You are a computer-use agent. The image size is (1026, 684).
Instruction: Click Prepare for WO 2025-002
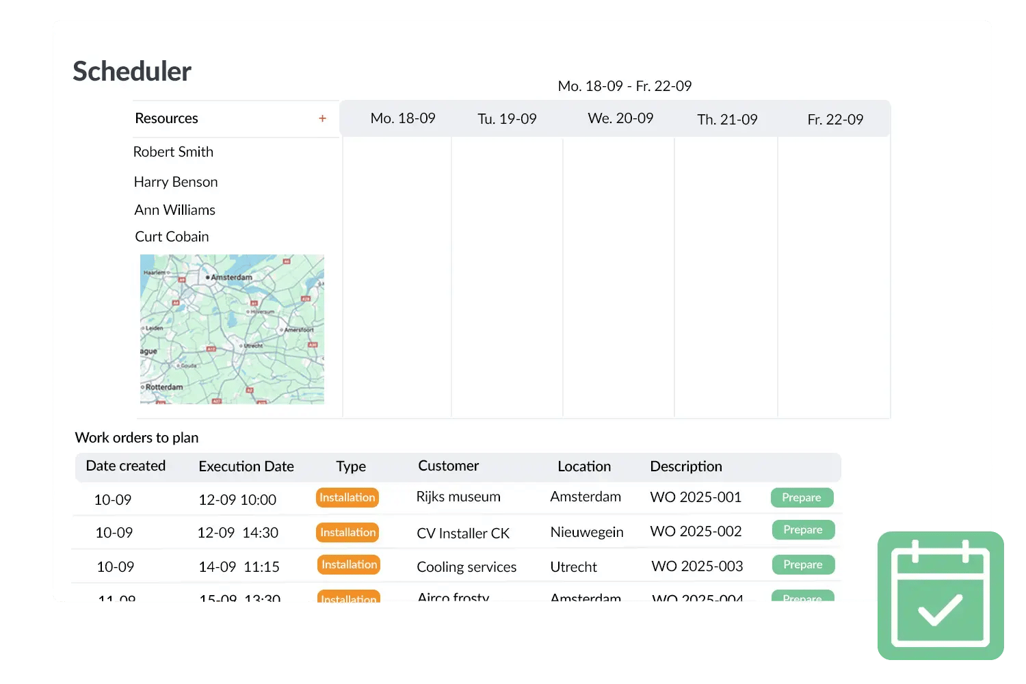point(803,530)
